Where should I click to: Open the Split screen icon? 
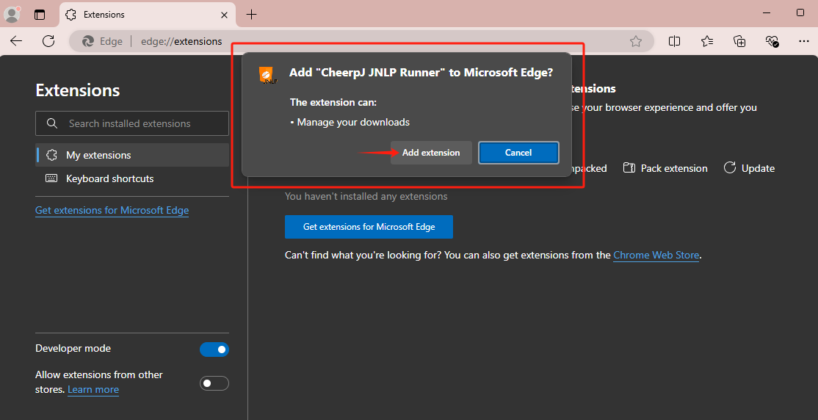pos(674,41)
